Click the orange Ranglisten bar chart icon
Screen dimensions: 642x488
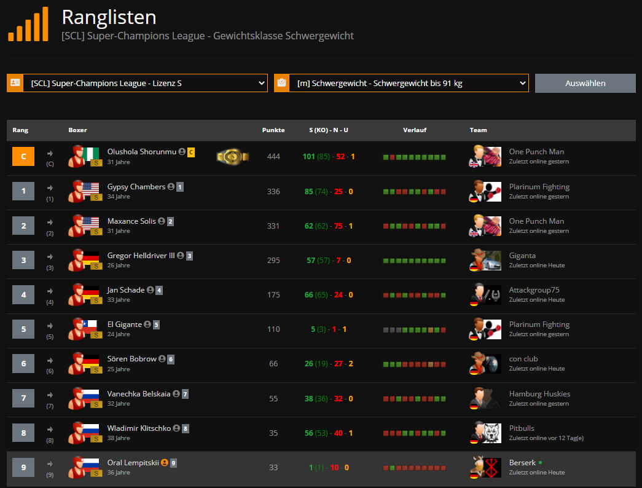click(28, 25)
